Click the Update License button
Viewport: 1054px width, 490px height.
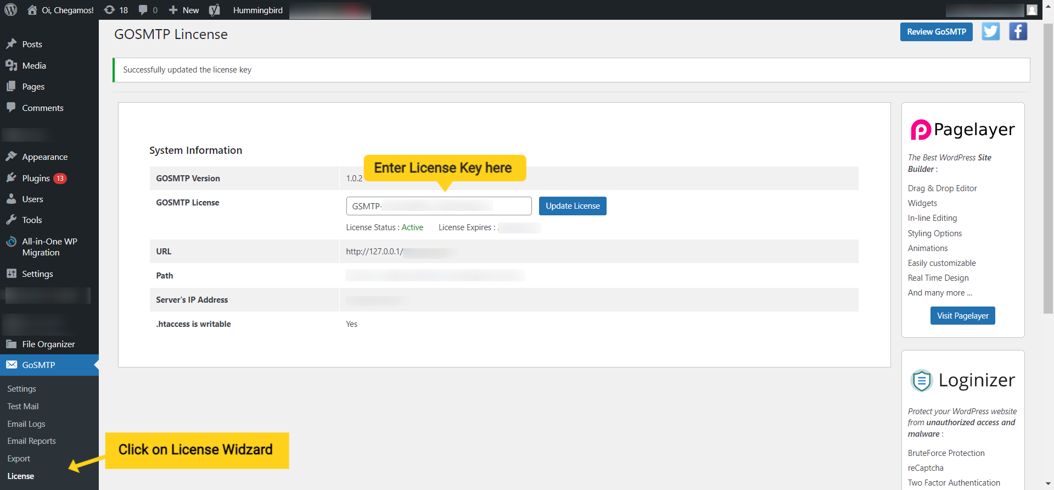573,206
